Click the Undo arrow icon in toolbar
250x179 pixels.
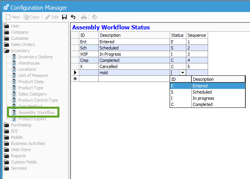point(73,17)
